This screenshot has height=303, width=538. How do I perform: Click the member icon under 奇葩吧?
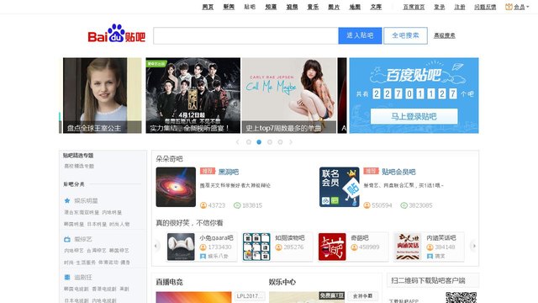(354, 247)
